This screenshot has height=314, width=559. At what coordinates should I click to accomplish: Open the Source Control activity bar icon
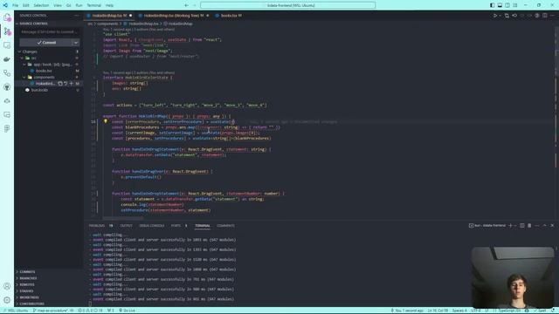[x=7, y=31]
